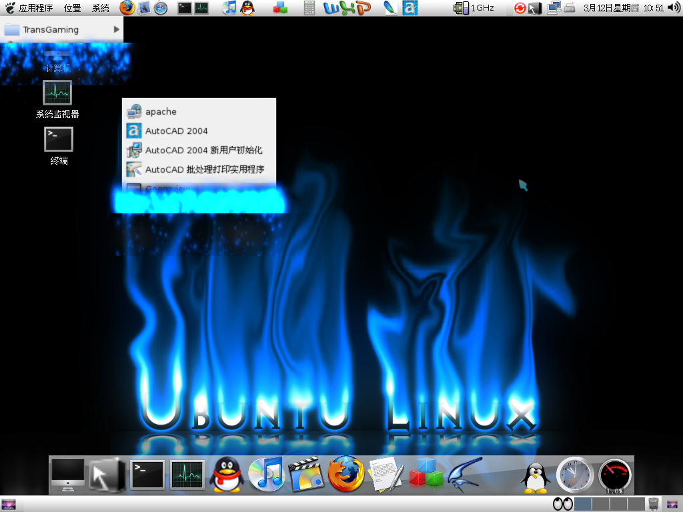Launch the music note player from top panel
The width and height of the screenshot is (683, 512).
coord(229,8)
